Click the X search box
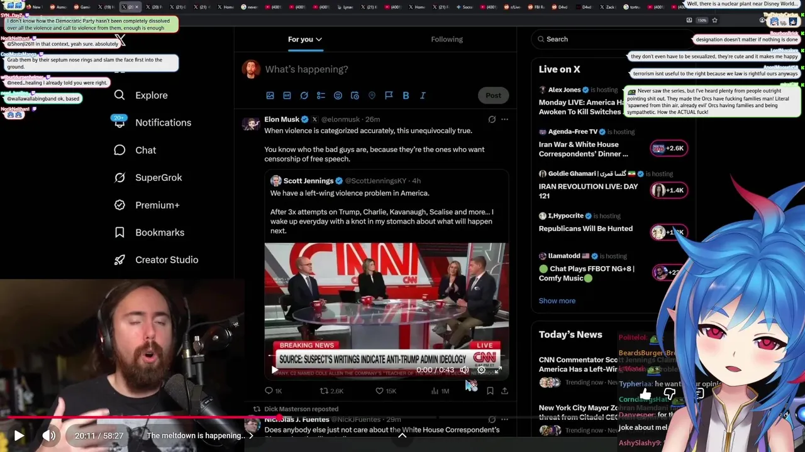 [612, 39]
